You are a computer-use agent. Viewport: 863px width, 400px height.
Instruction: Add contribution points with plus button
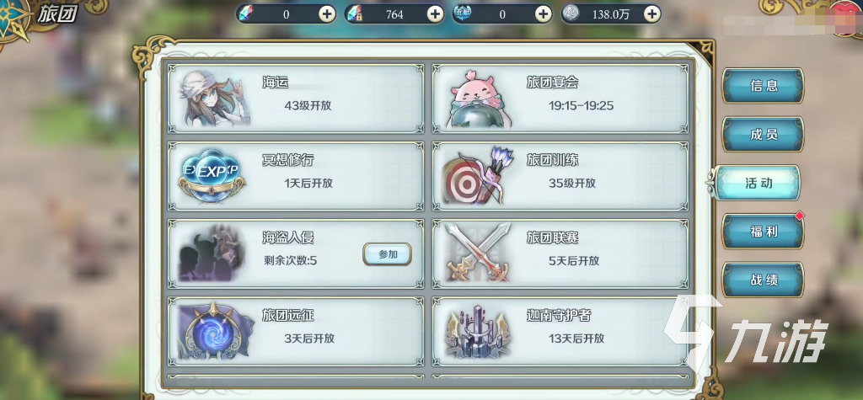coord(544,14)
